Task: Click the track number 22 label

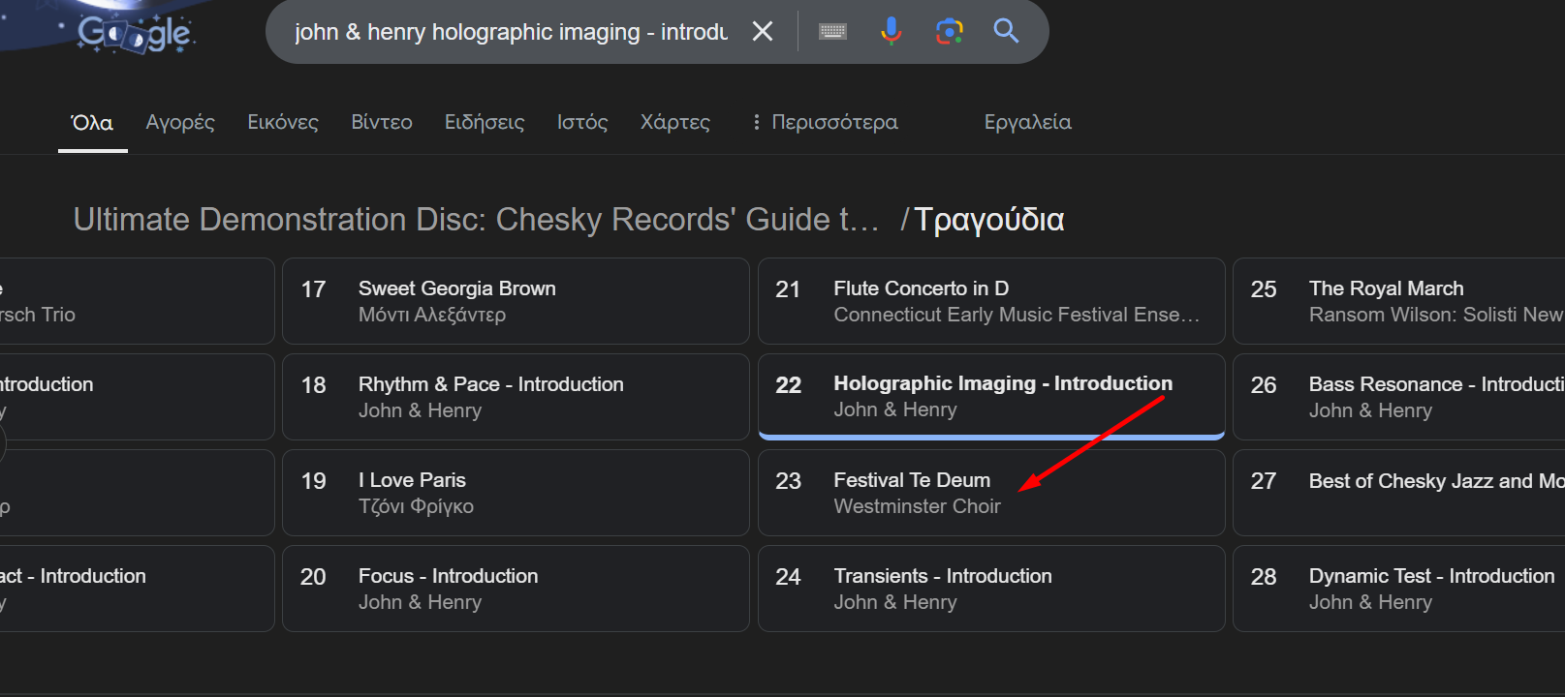Action: tap(789, 385)
